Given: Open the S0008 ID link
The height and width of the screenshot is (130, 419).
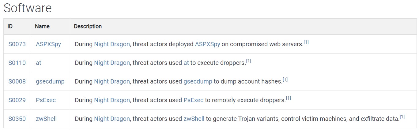Looking at the screenshot, I should pyautogui.click(x=17, y=81).
